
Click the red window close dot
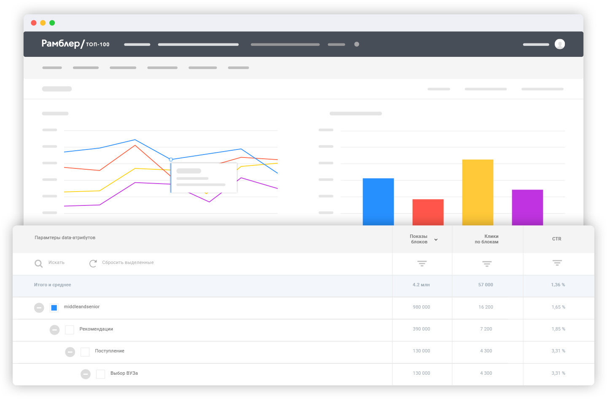pyautogui.click(x=34, y=23)
